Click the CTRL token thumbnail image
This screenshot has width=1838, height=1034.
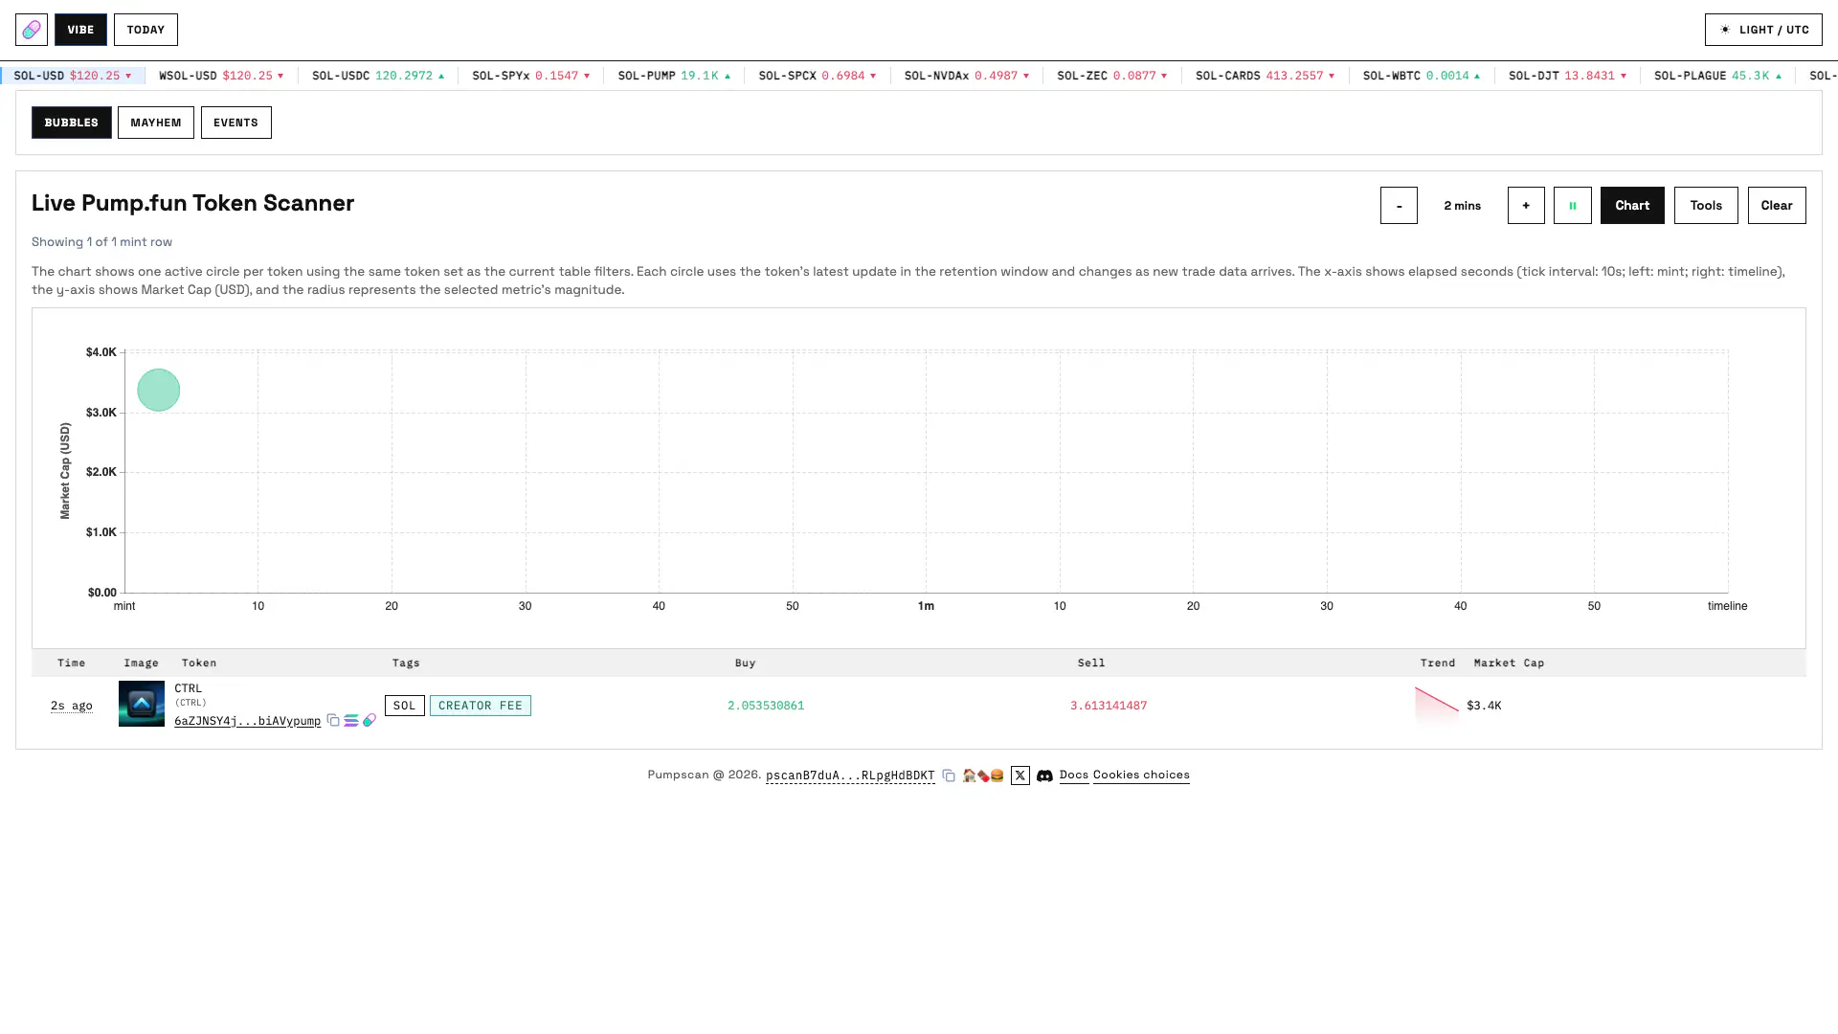[142, 704]
